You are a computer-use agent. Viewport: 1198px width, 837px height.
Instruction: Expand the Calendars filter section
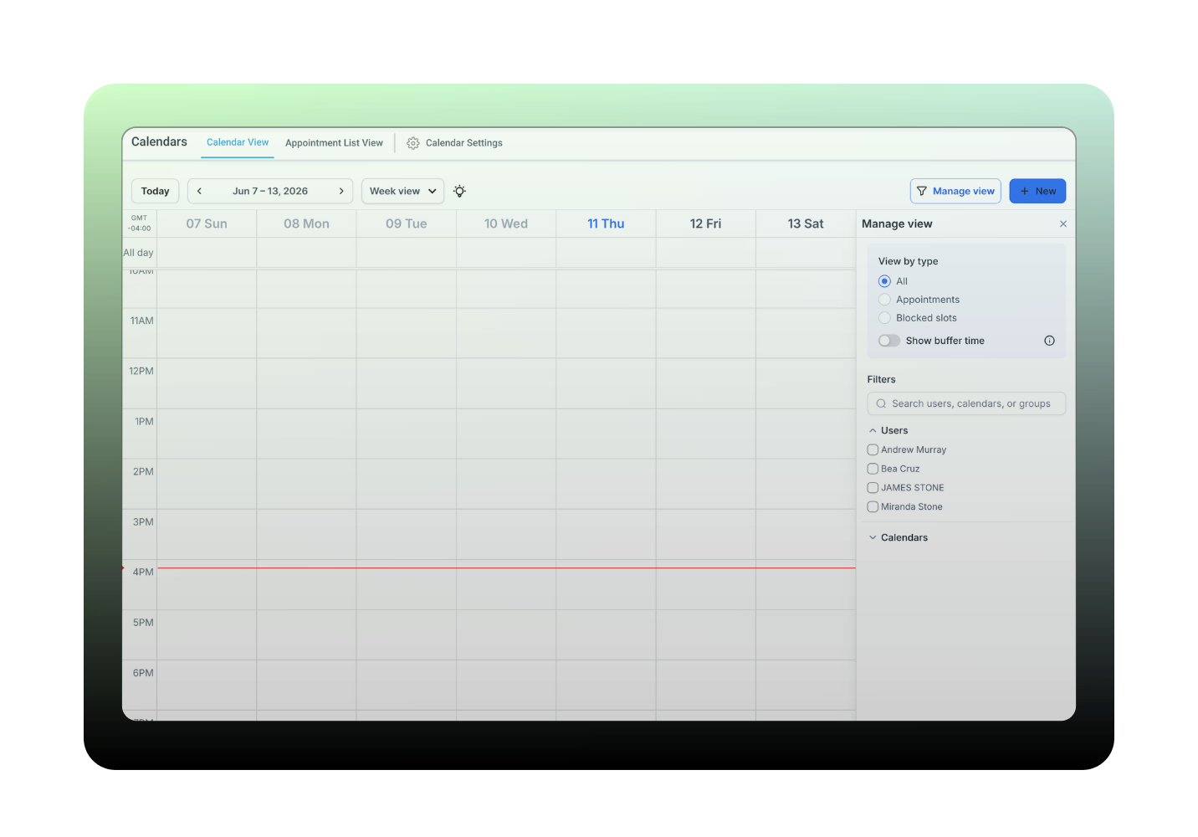(x=873, y=537)
